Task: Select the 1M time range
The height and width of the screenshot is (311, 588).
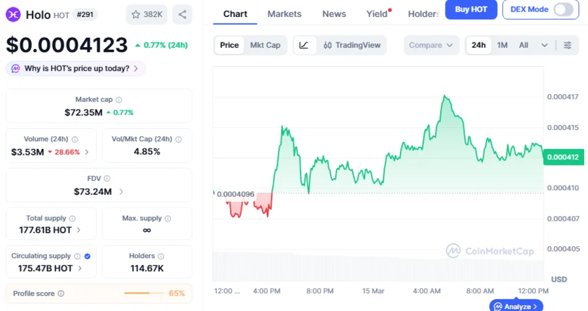Action: tap(502, 45)
